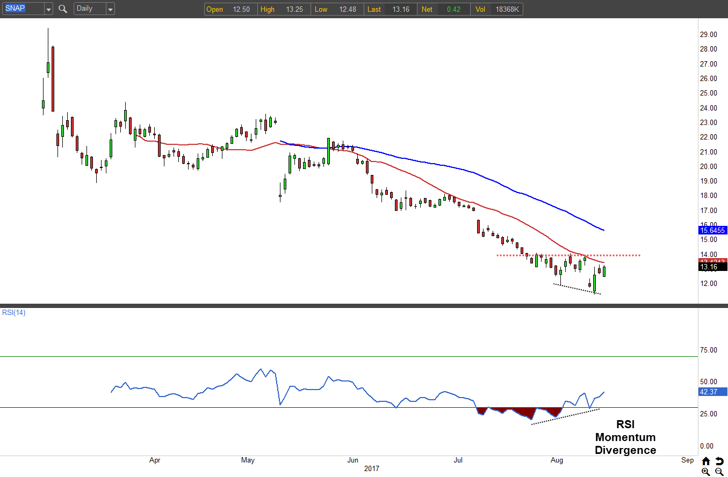
Task: Select the blue 15.6455 moving average price tag
Action: [712, 230]
